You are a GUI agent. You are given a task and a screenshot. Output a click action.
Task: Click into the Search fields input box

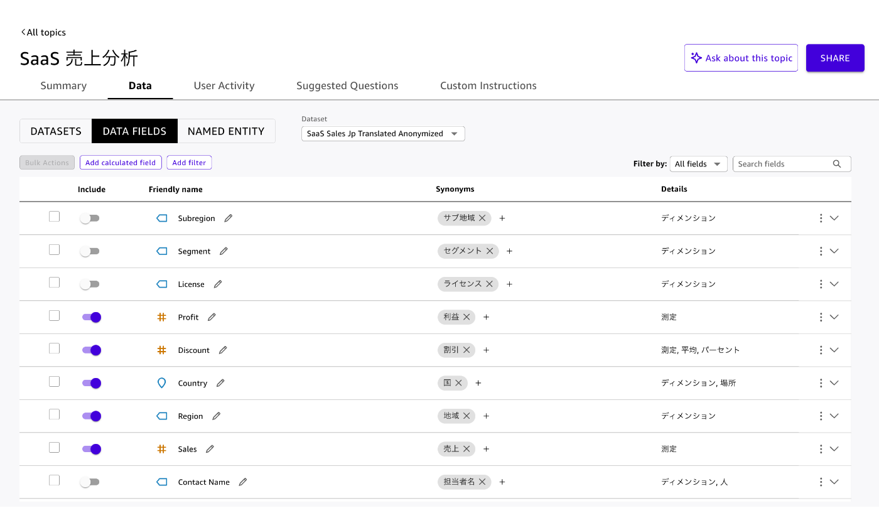tap(782, 164)
